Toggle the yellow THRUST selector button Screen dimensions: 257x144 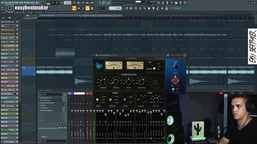click(x=110, y=100)
